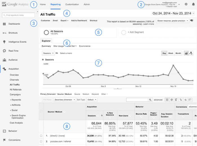Screen dimensions: 197x146
Task: Click the Nov 19 peak data point
Action: pos(173,65)
